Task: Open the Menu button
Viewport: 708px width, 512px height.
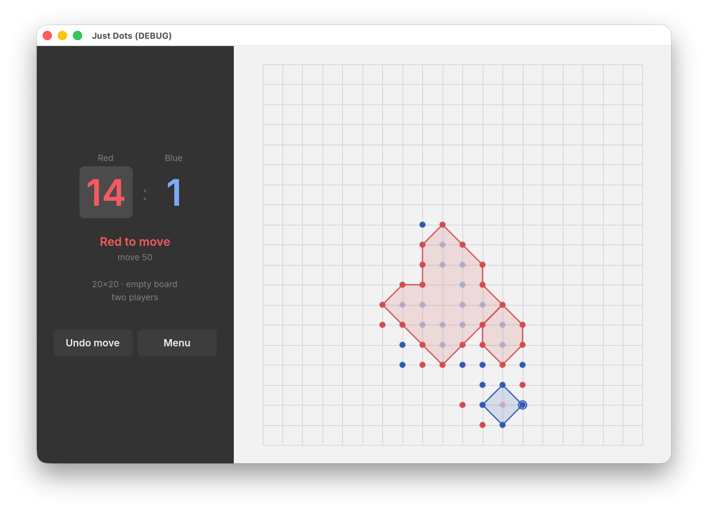Action: (x=177, y=343)
